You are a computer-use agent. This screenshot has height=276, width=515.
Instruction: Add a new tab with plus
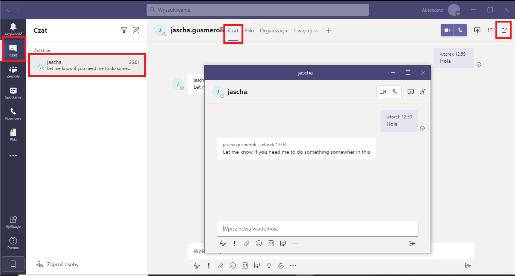pos(329,30)
